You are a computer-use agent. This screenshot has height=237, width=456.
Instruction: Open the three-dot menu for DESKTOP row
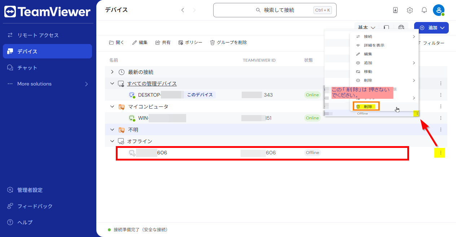(x=440, y=95)
